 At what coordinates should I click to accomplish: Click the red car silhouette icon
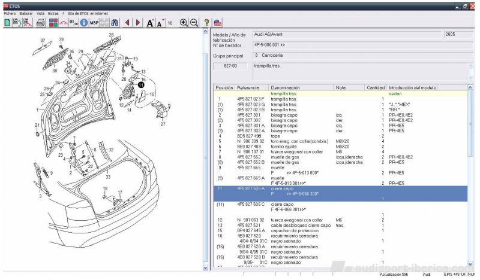(x=64, y=23)
